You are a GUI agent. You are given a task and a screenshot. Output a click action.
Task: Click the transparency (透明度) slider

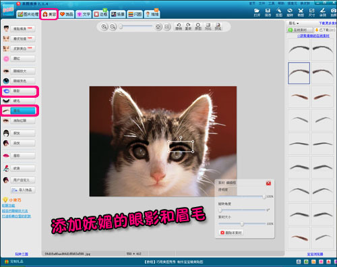coord(242,197)
